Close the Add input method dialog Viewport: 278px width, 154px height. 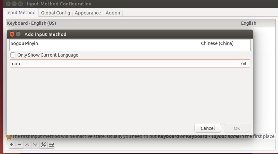point(12,34)
